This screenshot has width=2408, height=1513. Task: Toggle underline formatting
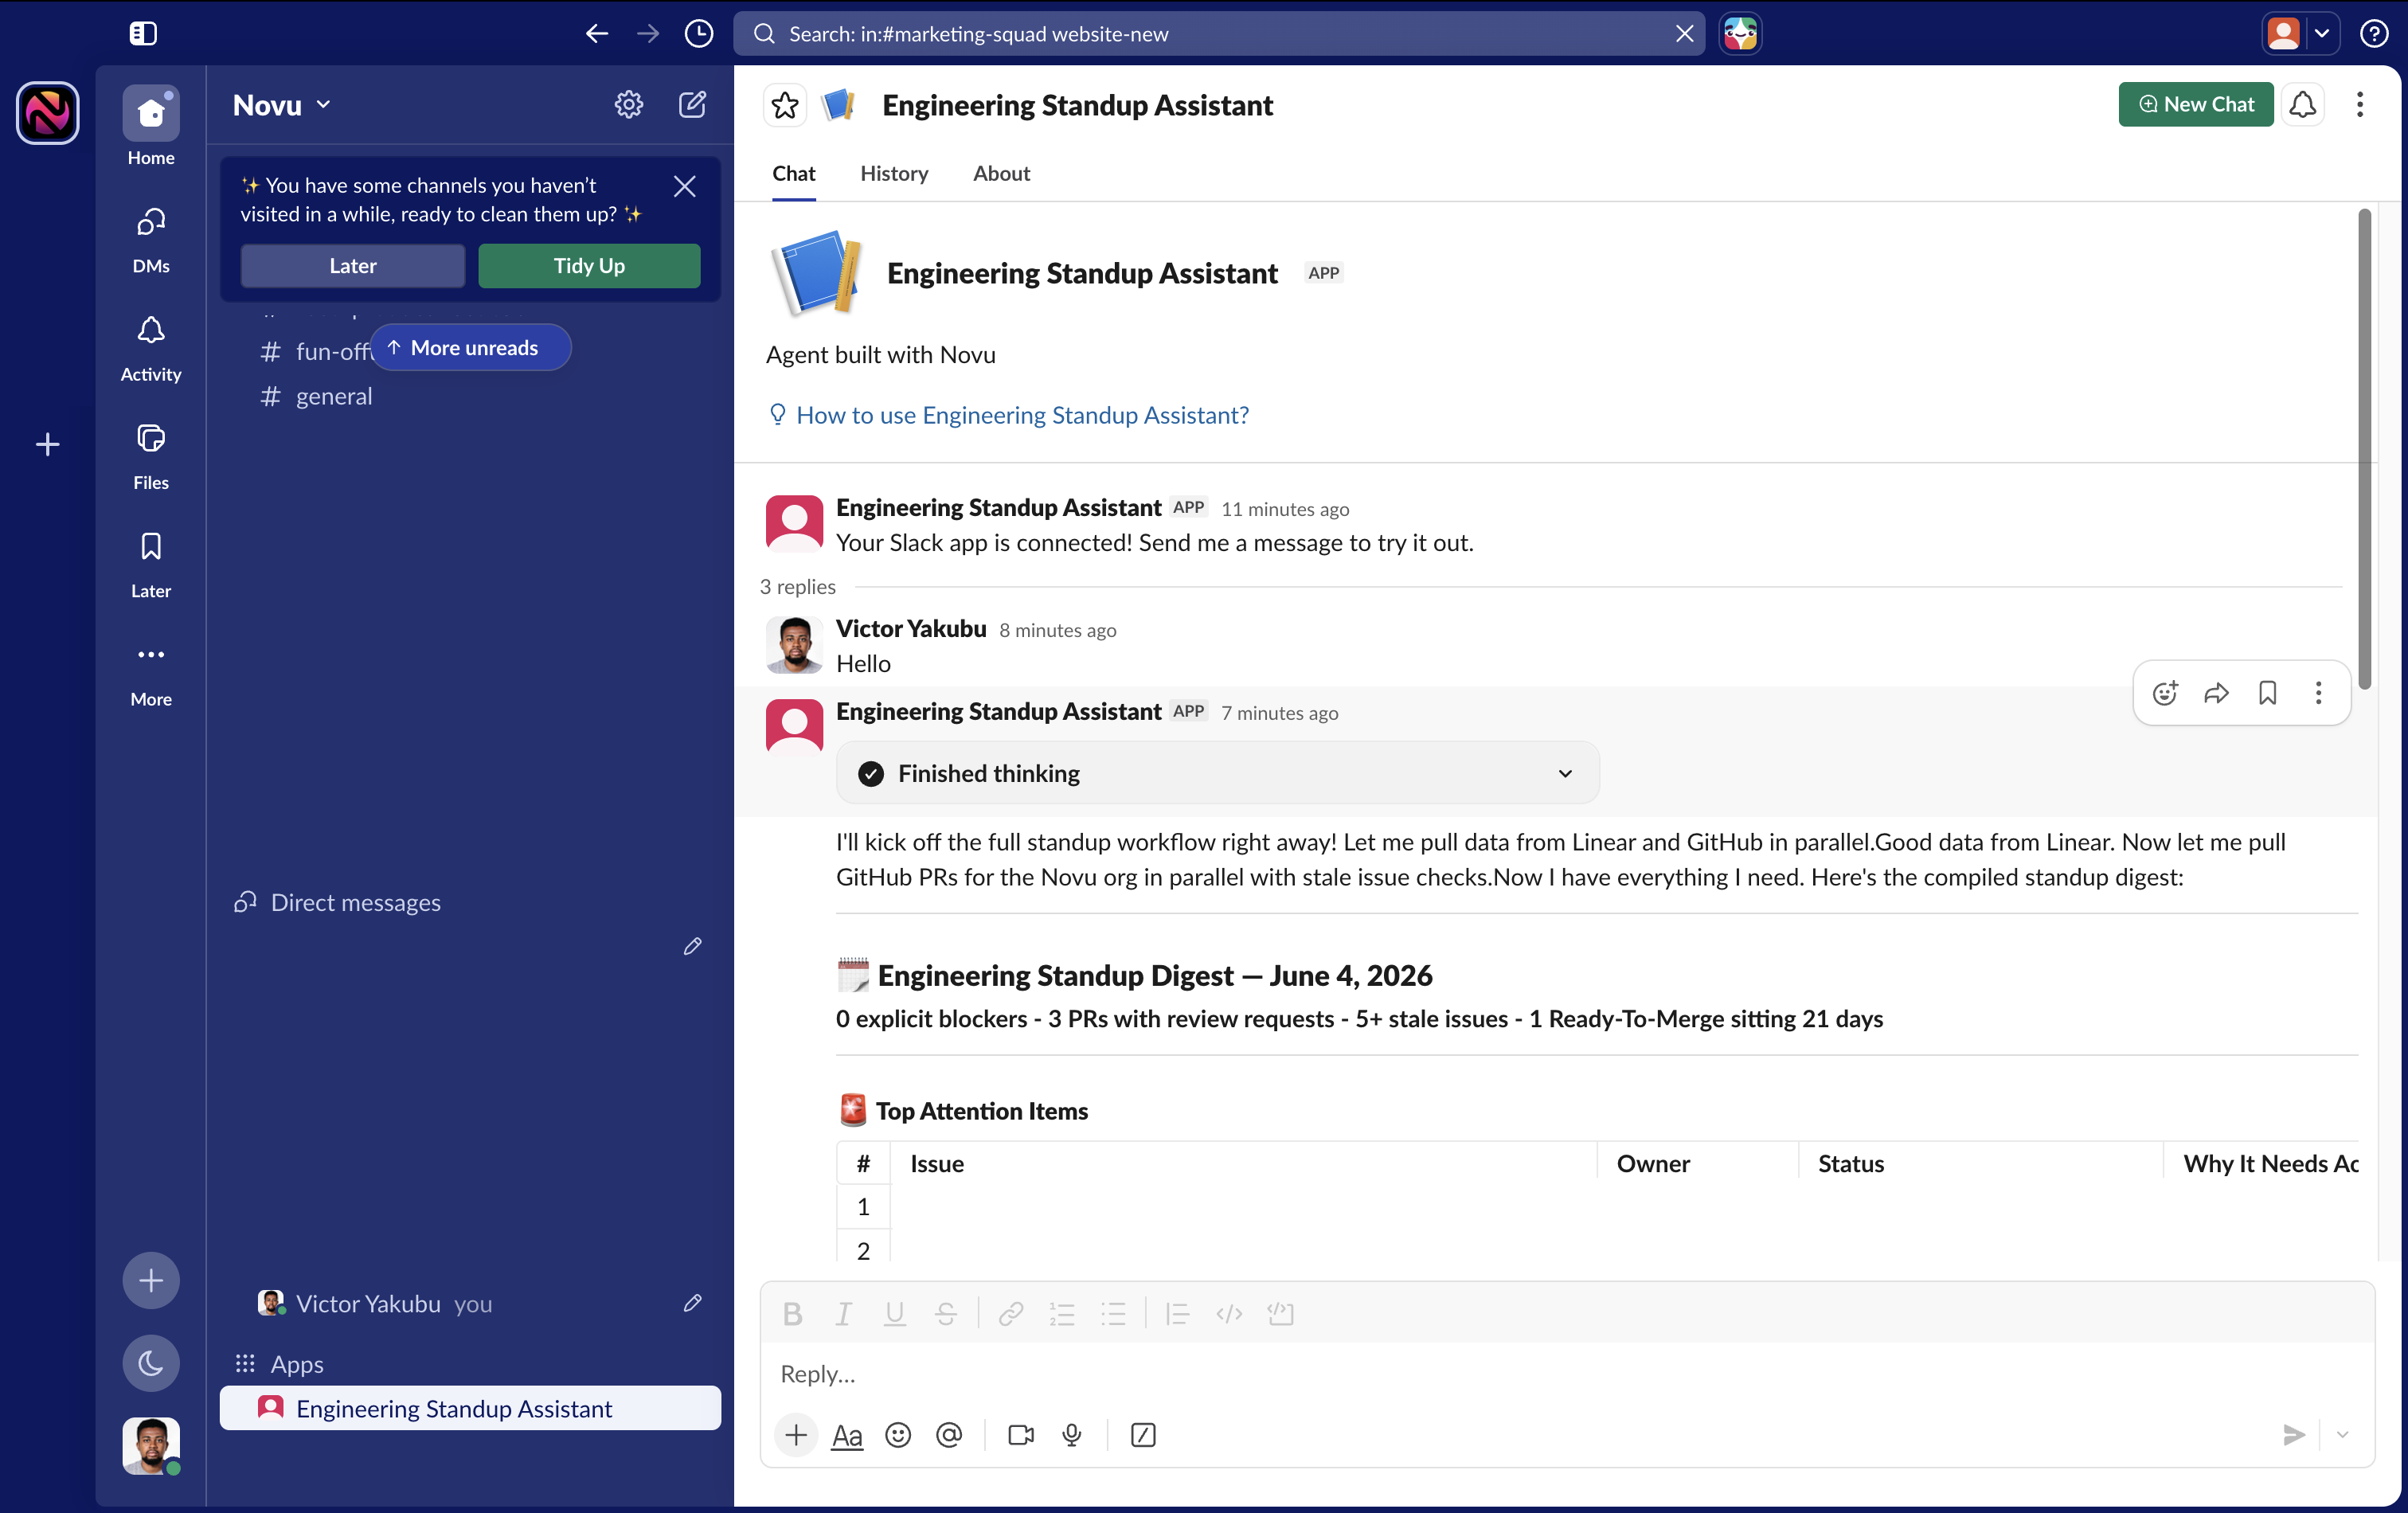click(895, 1314)
